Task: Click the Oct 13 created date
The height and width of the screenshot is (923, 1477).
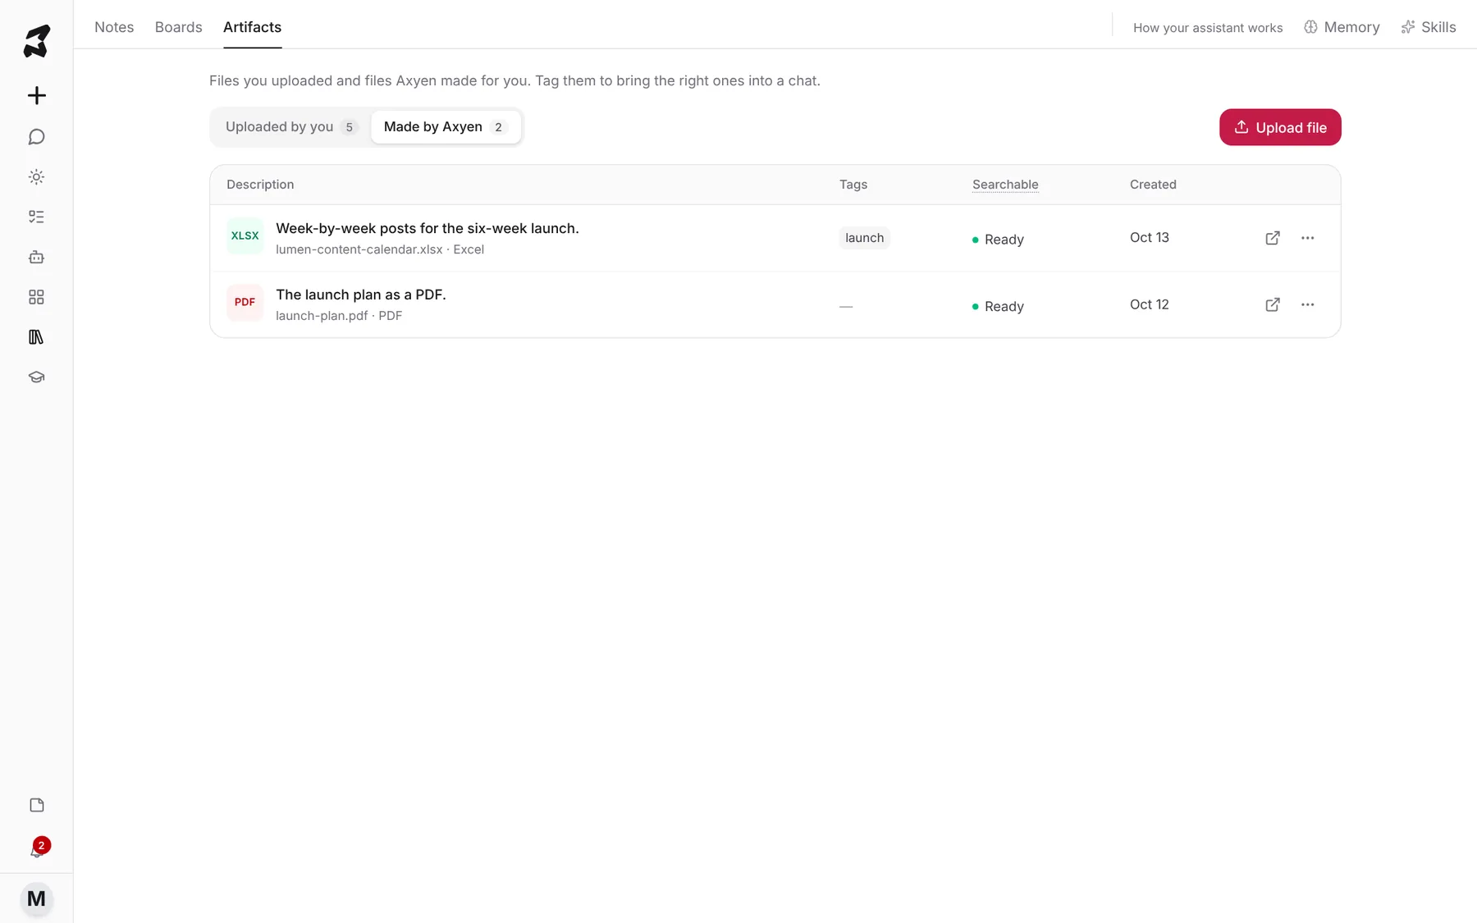Action: tap(1150, 238)
